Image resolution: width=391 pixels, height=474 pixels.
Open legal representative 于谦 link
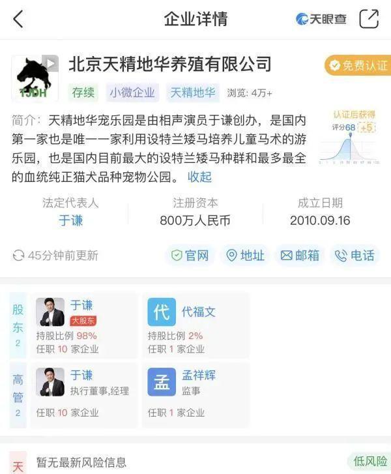coord(71,220)
